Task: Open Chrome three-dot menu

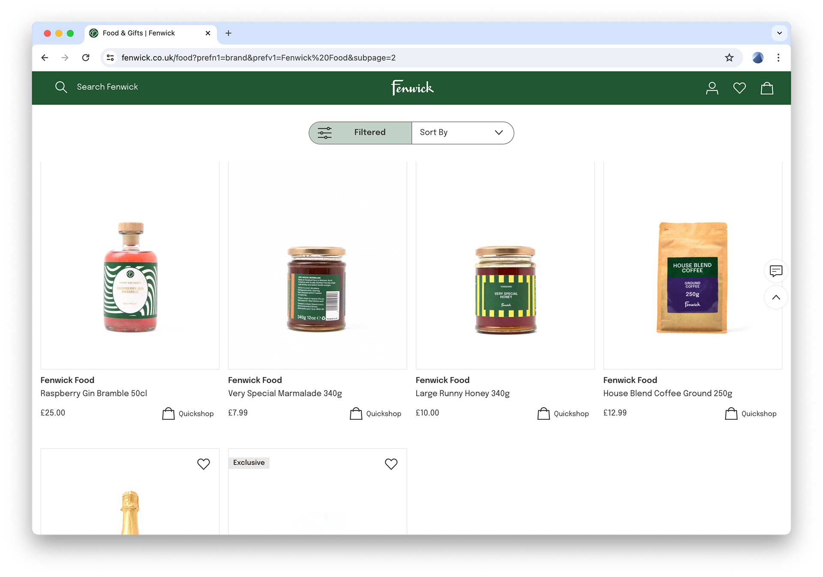Action: point(778,57)
